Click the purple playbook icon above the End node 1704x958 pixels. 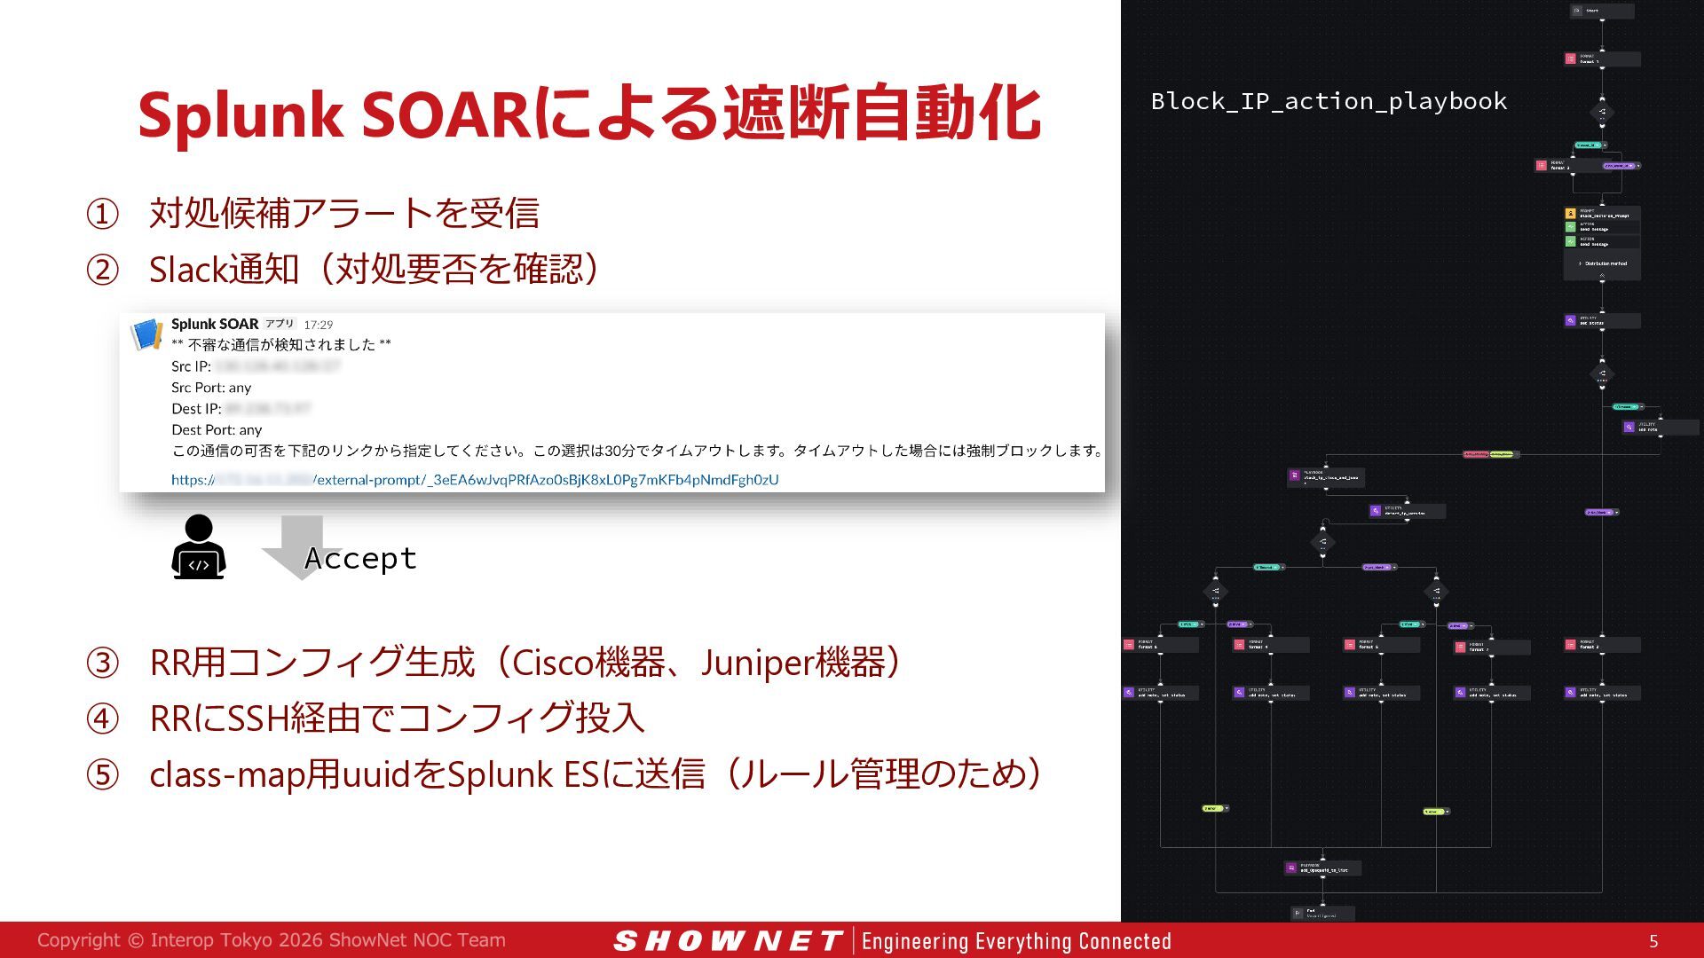click(1290, 868)
